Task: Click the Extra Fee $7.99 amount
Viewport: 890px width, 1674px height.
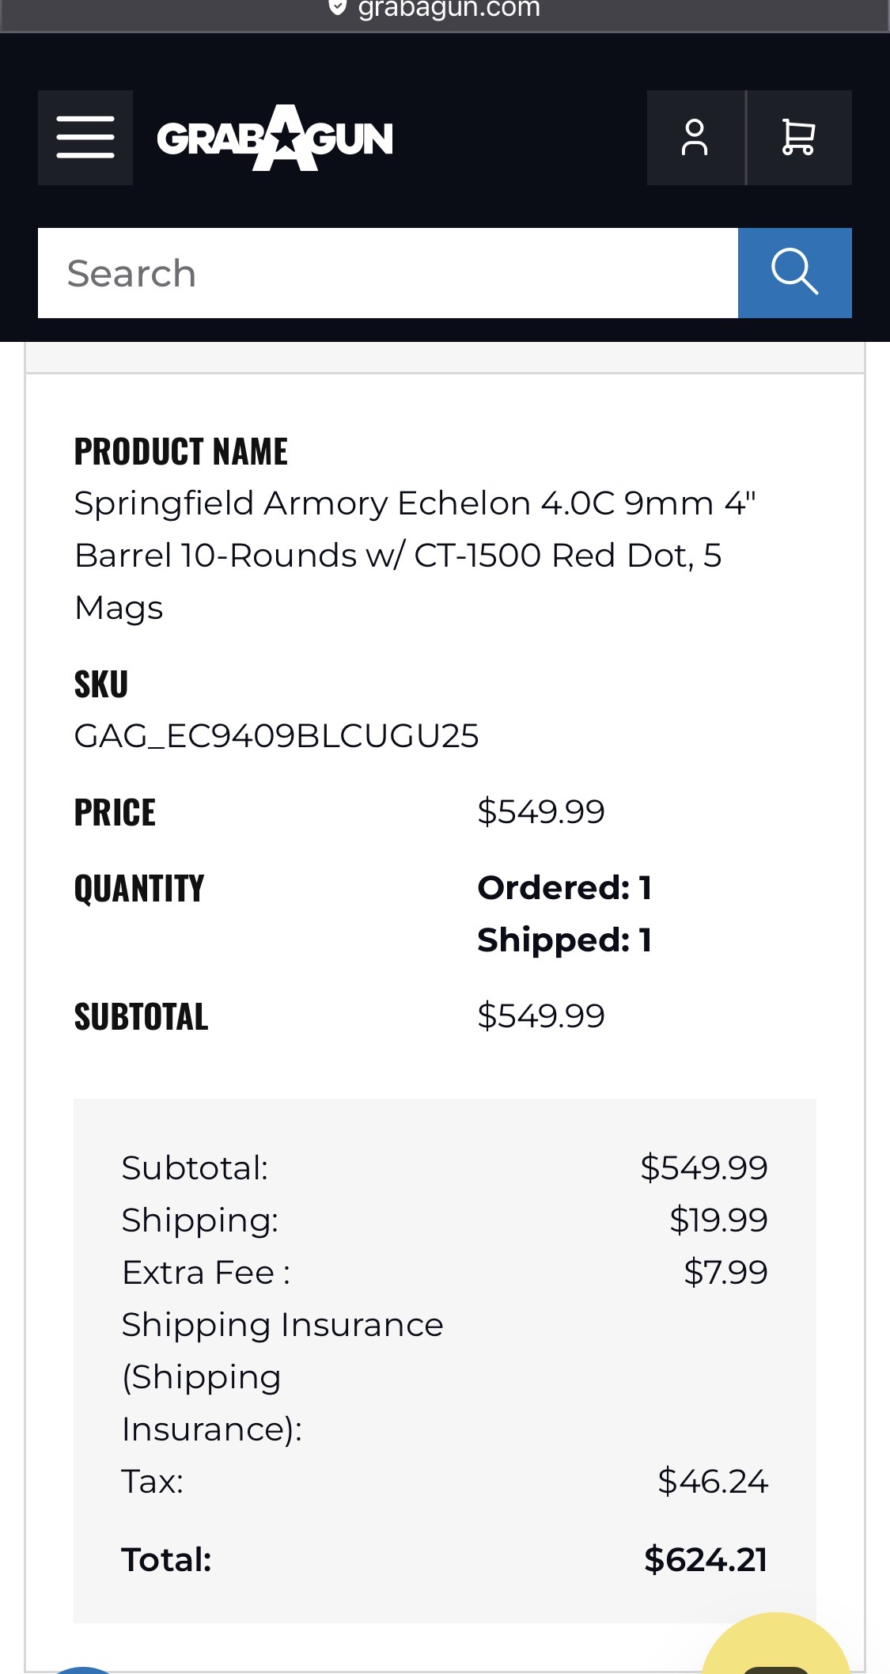Action: pos(725,1272)
